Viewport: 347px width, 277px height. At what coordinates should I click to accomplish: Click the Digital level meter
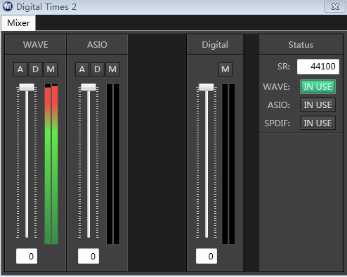[228, 164]
